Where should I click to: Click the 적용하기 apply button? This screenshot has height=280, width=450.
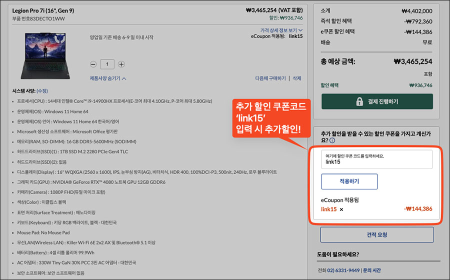point(349,181)
